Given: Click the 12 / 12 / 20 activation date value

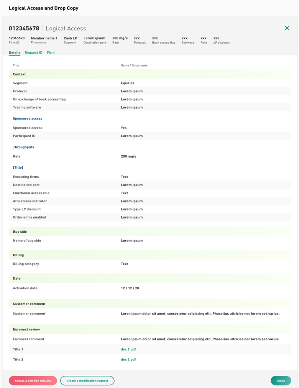Looking at the screenshot, I should coord(130,288).
